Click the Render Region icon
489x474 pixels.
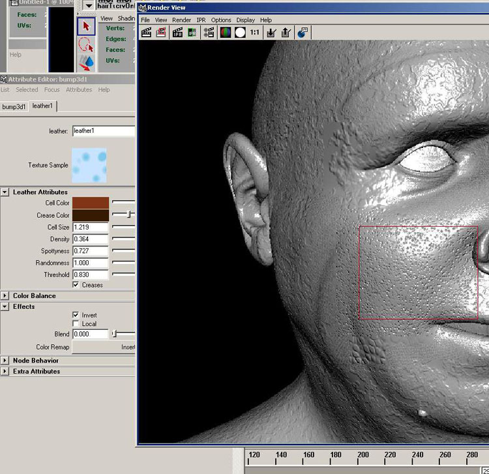(x=161, y=32)
